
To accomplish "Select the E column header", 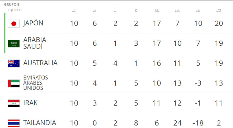I will pyautogui.click(x=115, y=10).
